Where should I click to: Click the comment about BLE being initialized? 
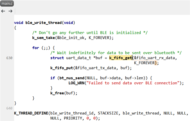click(x=90, y=33)
